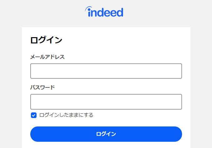This screenshot has height=148, width=212.
Task: Click the メールアドレス field label
Action: pos(47,57)
